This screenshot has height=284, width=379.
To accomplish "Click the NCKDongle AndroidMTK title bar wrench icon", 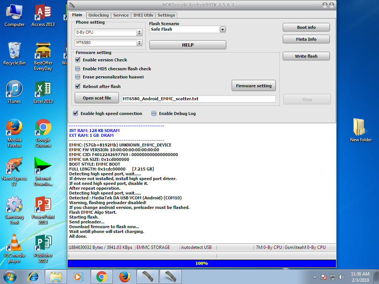I will pyautogui.click(x=71, y=5).
